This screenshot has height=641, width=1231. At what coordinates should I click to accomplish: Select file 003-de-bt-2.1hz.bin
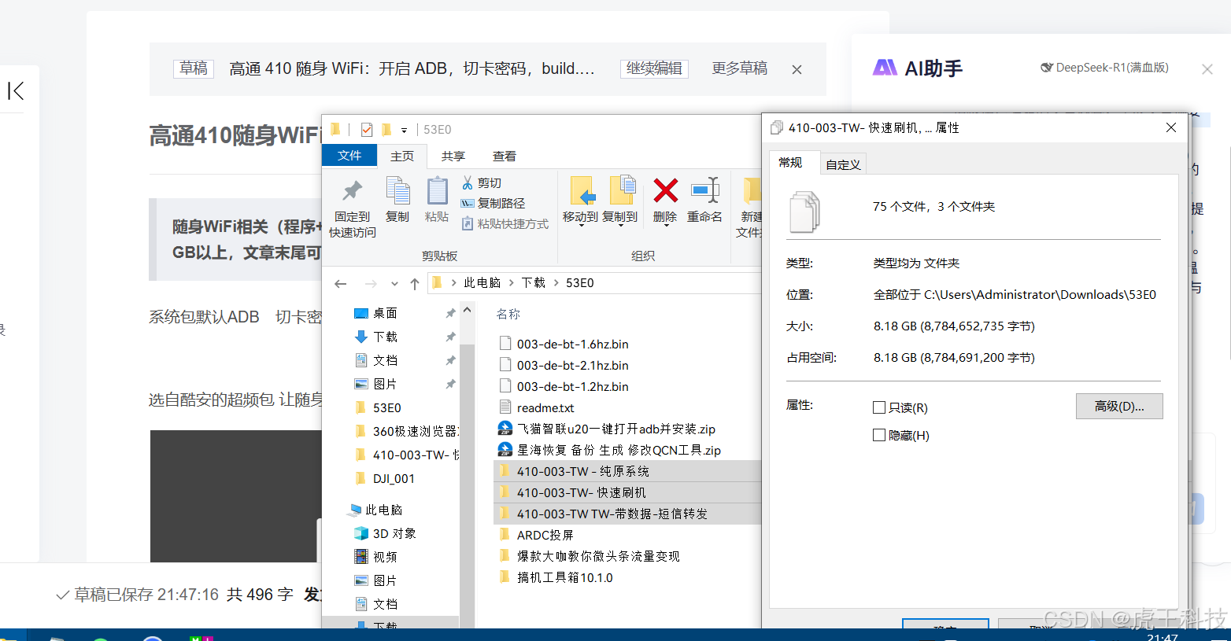coord(572,366)
